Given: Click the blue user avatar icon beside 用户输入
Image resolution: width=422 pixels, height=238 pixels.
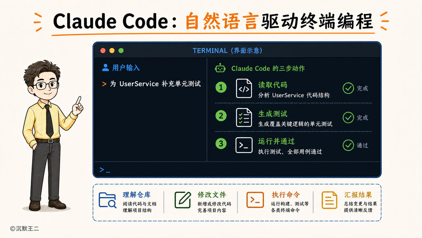Looking at the screenshot, I should 105,68.
